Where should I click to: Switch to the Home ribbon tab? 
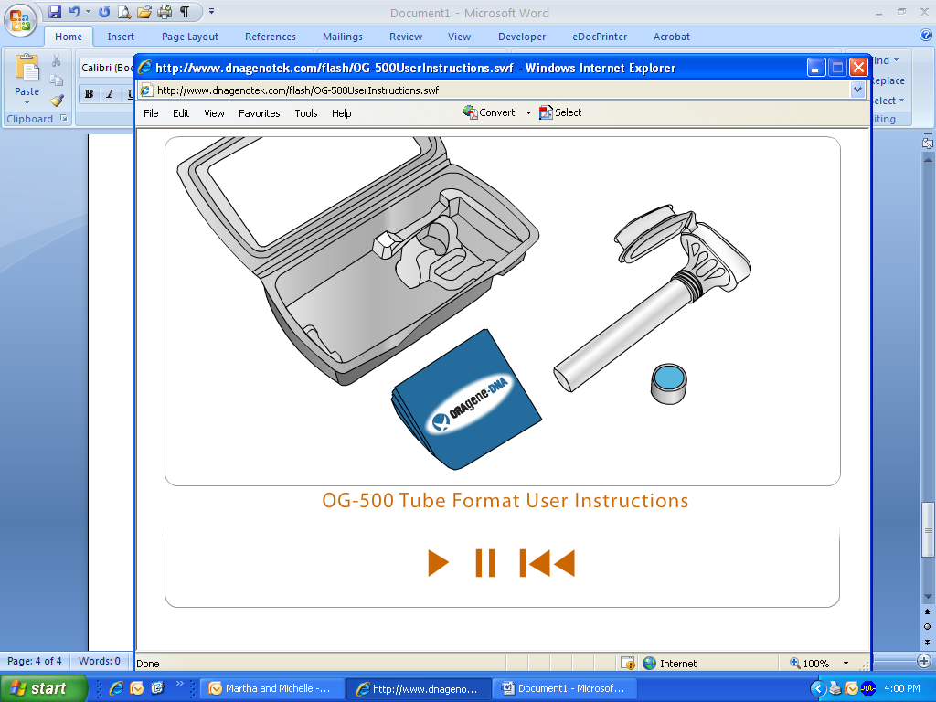click(x=69, y=37)
